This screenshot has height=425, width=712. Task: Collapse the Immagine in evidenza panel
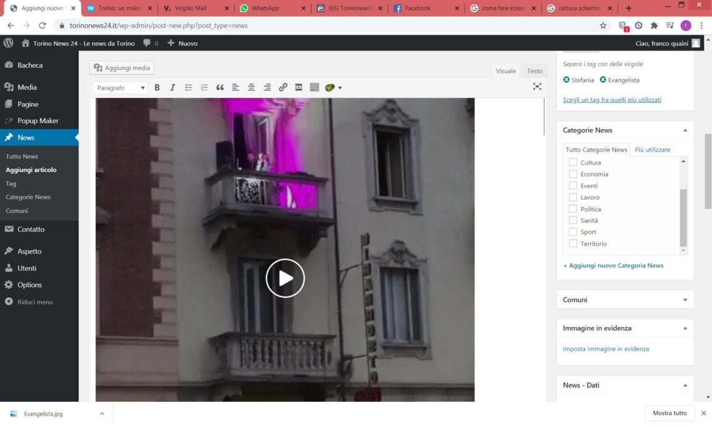[x=685, y=328]
